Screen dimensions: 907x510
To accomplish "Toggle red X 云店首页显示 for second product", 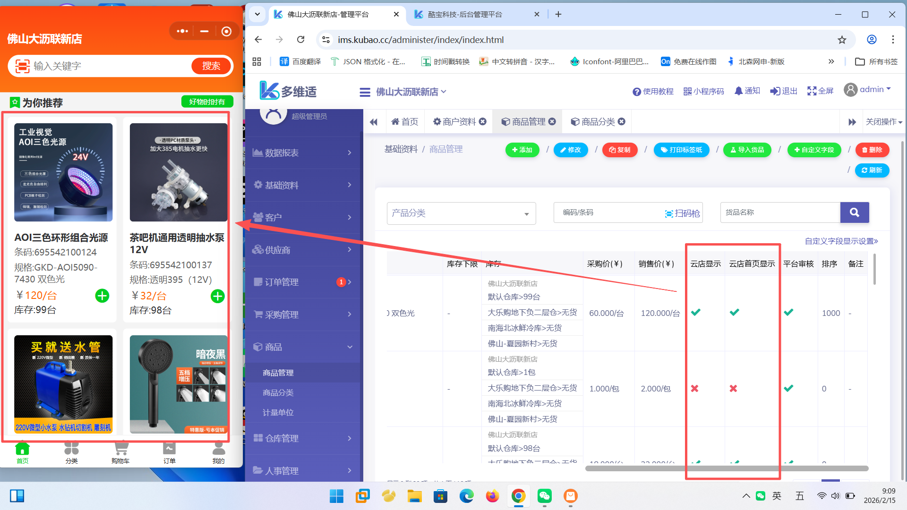I will pos(733,388).
